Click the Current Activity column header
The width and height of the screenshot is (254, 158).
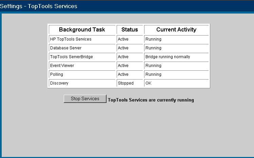click(x=176, y=30)
